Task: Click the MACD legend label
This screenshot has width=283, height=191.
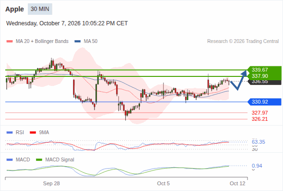Action: tap(23, 159)
